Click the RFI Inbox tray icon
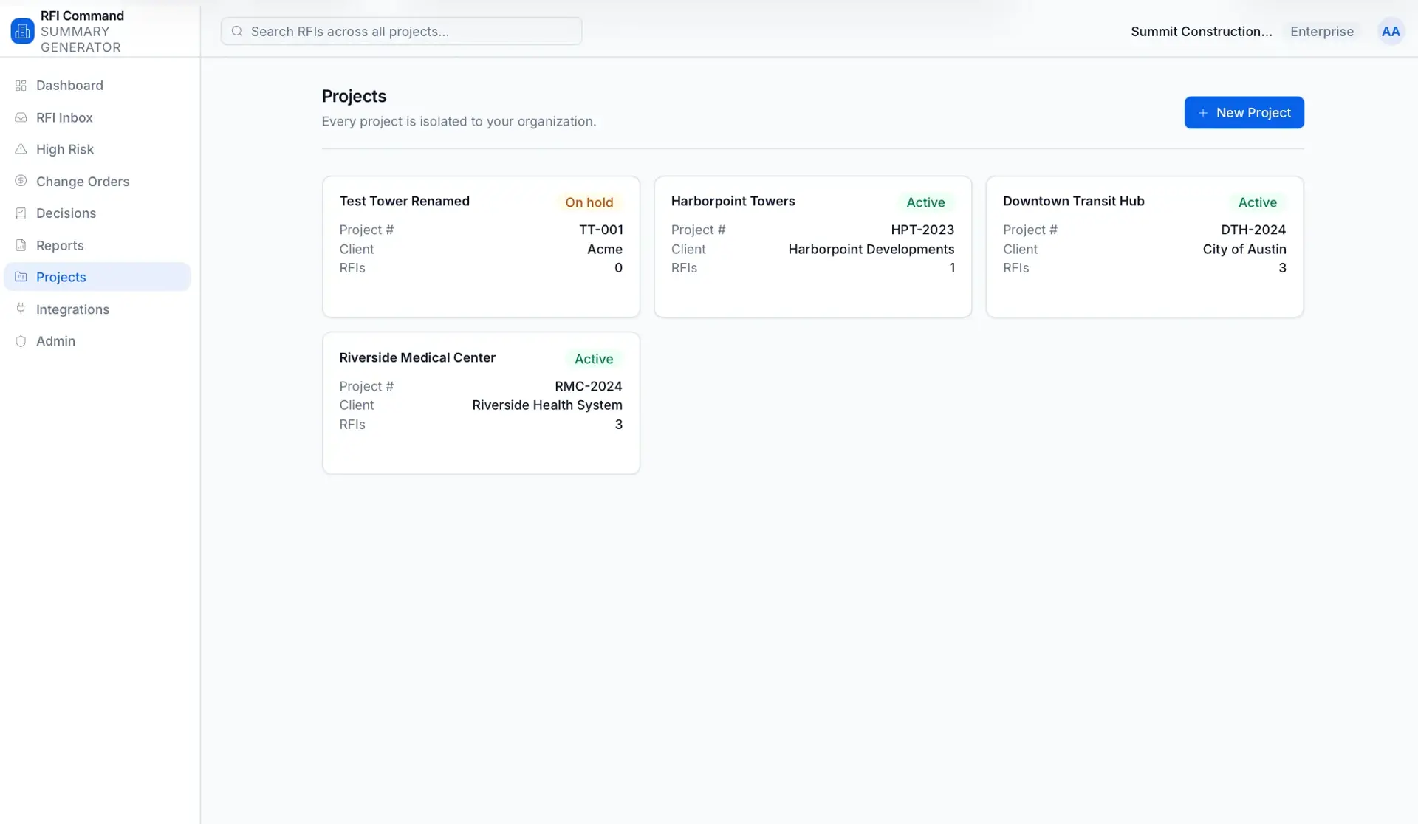This screenshot has width=1418, height=824. [21, 117]
